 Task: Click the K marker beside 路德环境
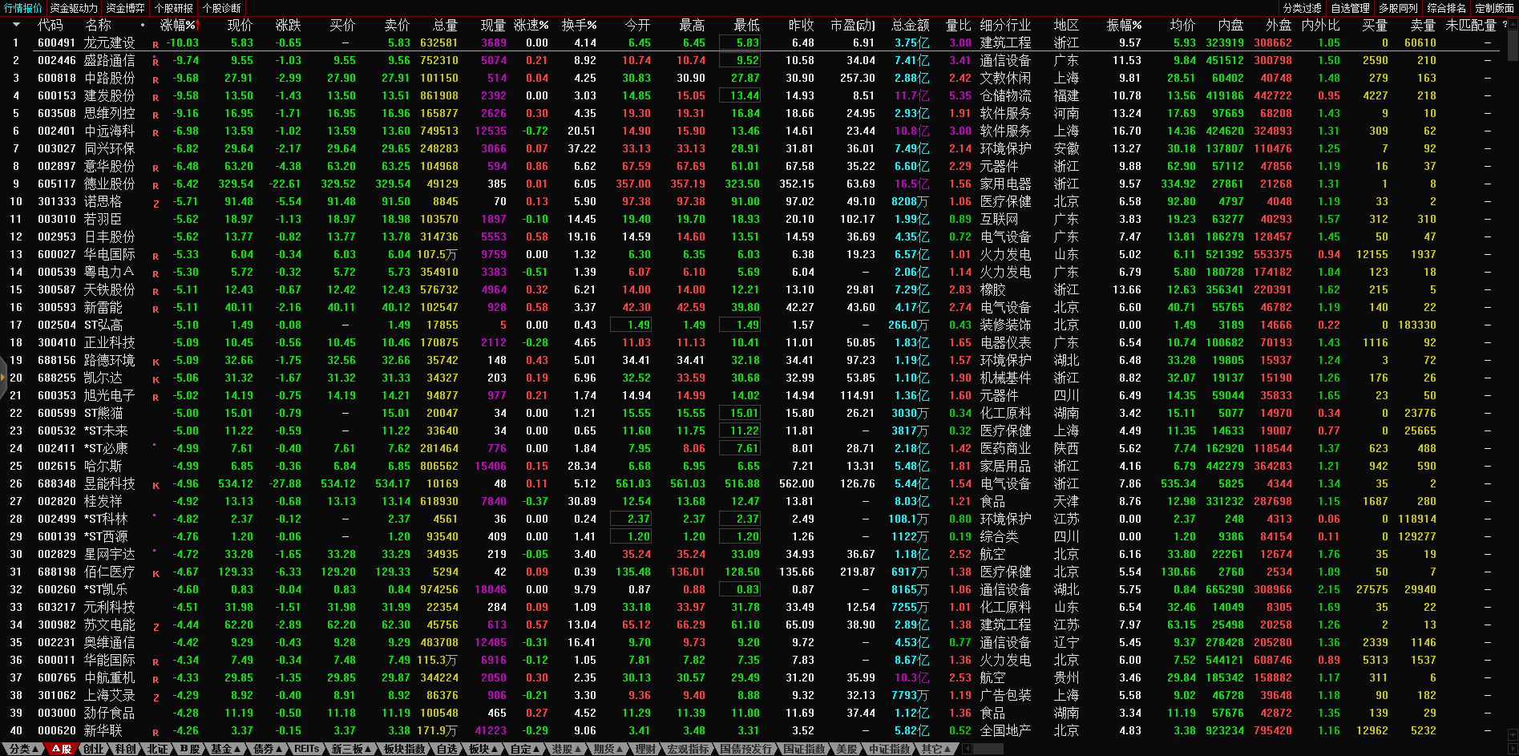coord(156,362)
